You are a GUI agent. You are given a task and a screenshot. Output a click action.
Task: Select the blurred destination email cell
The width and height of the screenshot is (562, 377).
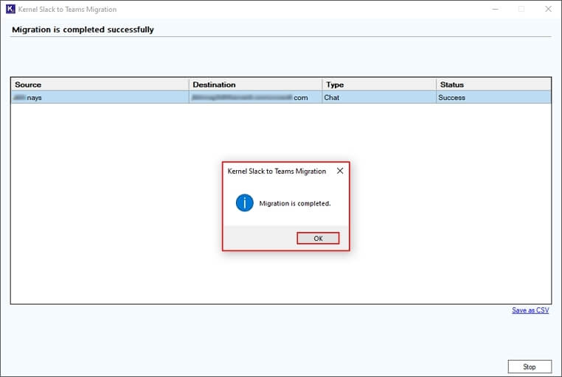click(255, 97)
